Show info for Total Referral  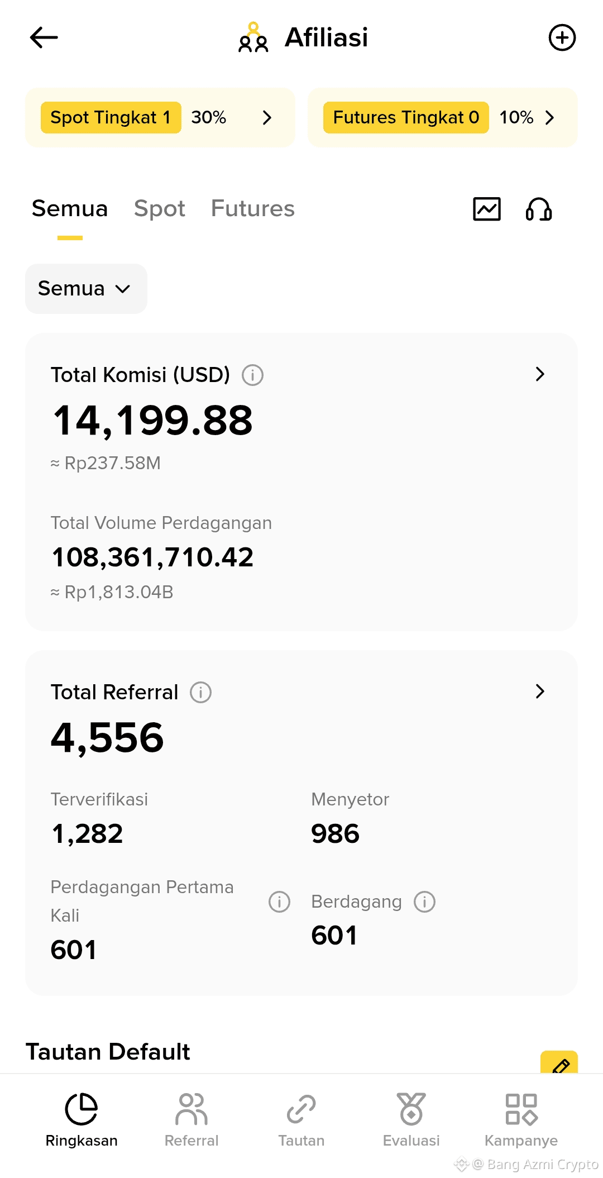(200, 692)
